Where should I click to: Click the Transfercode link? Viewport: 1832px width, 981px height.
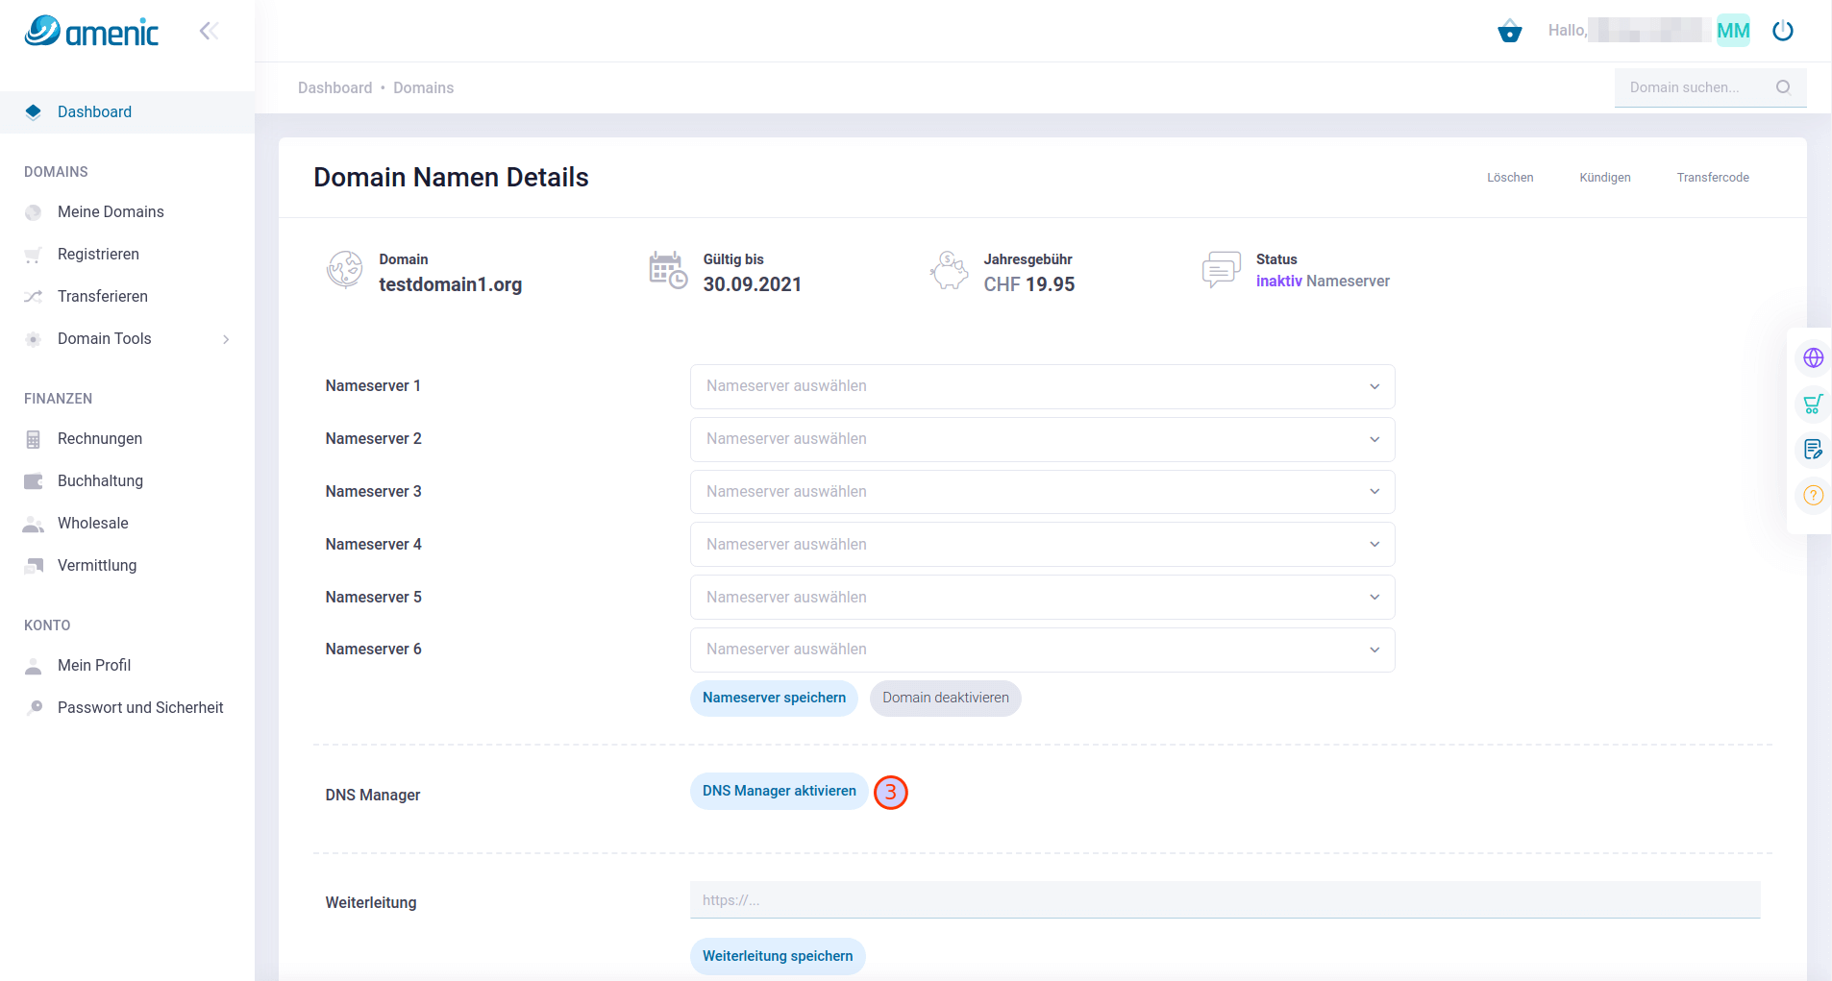[x=1713, y=178]
